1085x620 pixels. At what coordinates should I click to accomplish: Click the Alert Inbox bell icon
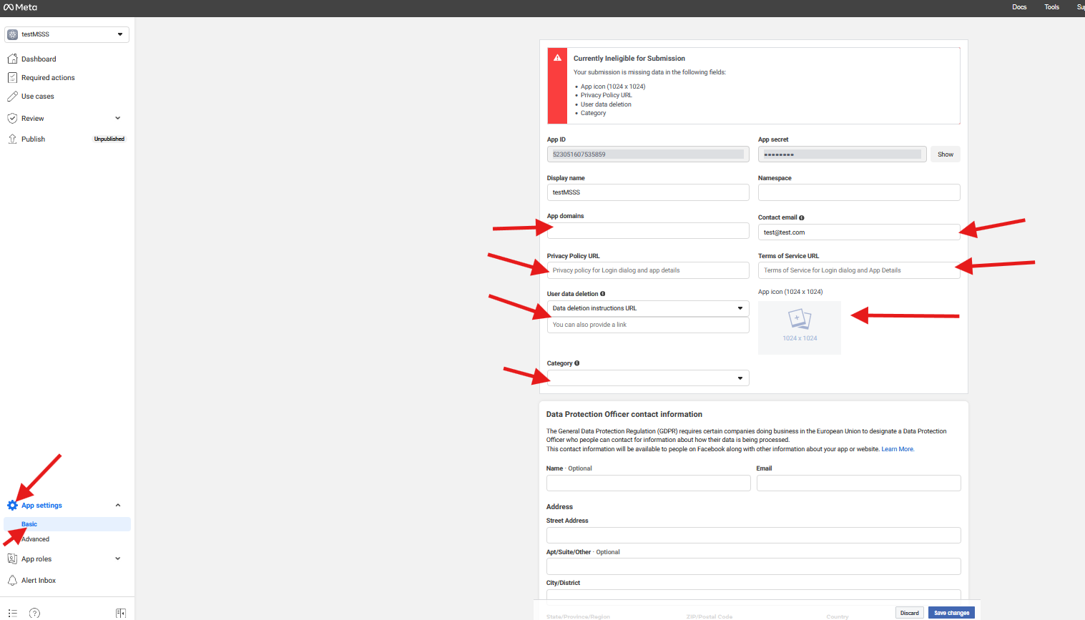coord(12,580)
